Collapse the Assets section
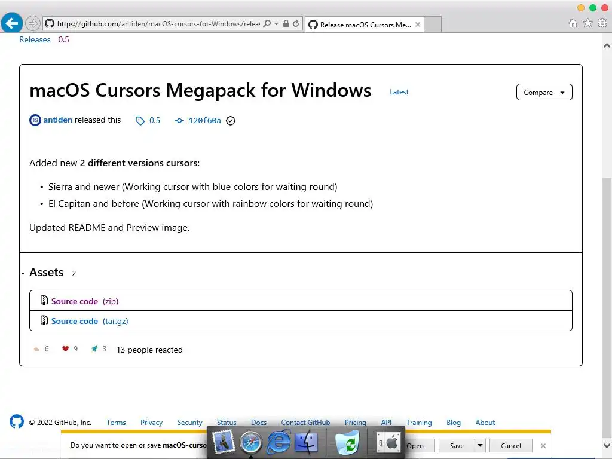612x459 pixels. click(46, 272)
